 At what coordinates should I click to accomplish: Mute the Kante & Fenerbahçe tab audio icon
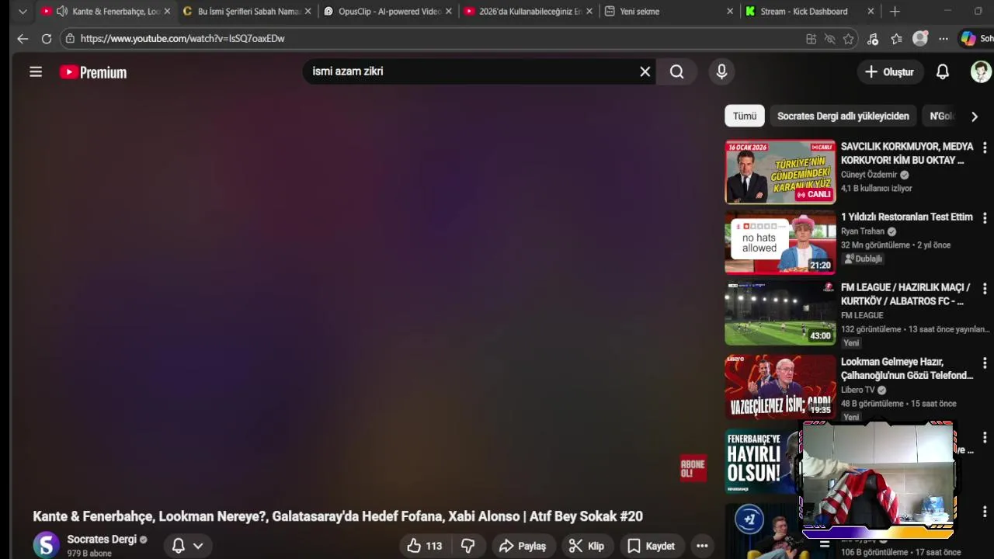tap(61, 12)
